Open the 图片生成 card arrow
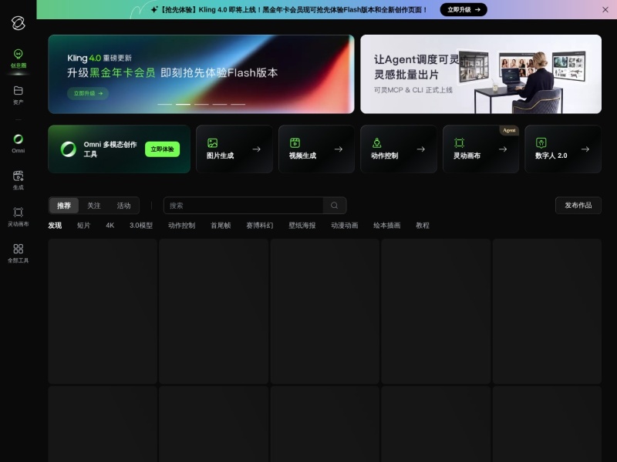The height and width of the screenshot is (462, 617). pyautogui.click(x=257, y=149)
